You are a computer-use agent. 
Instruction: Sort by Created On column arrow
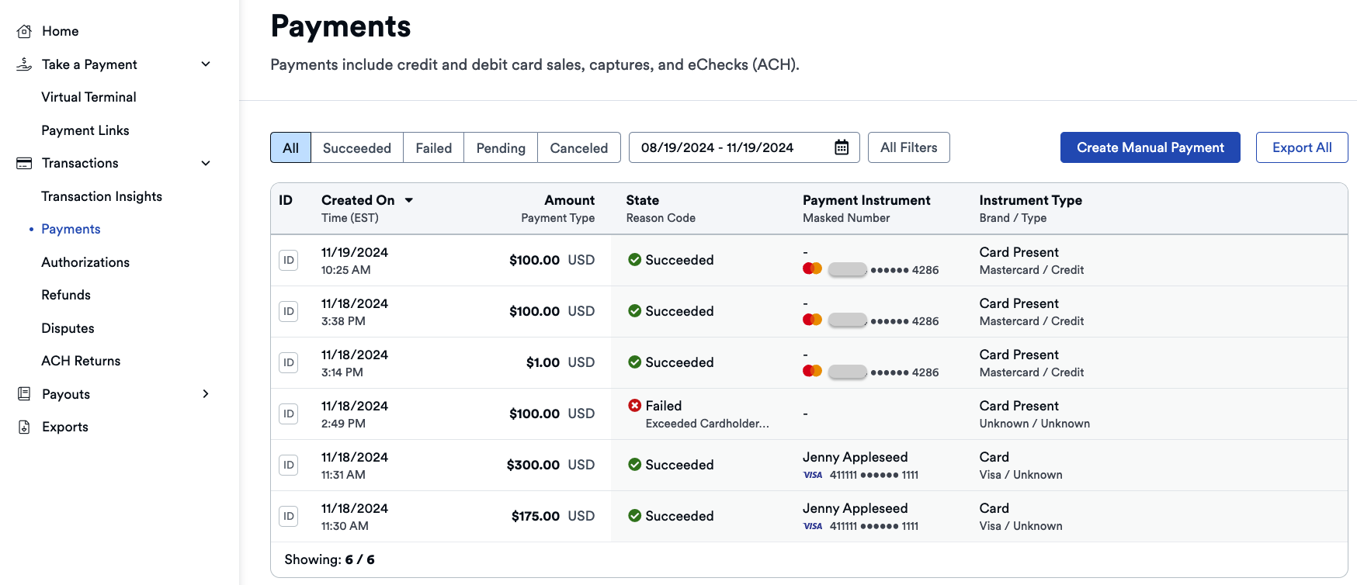click(409, 200)
